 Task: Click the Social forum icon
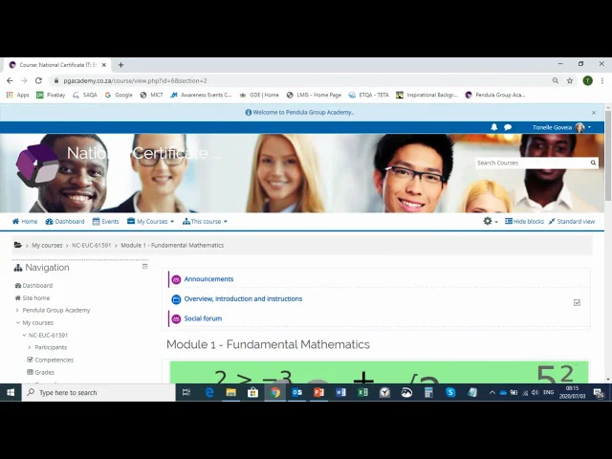(176, 318)
